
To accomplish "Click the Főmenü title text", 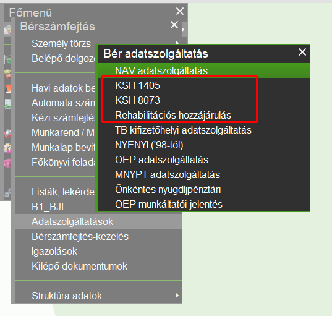I will 30,12.
